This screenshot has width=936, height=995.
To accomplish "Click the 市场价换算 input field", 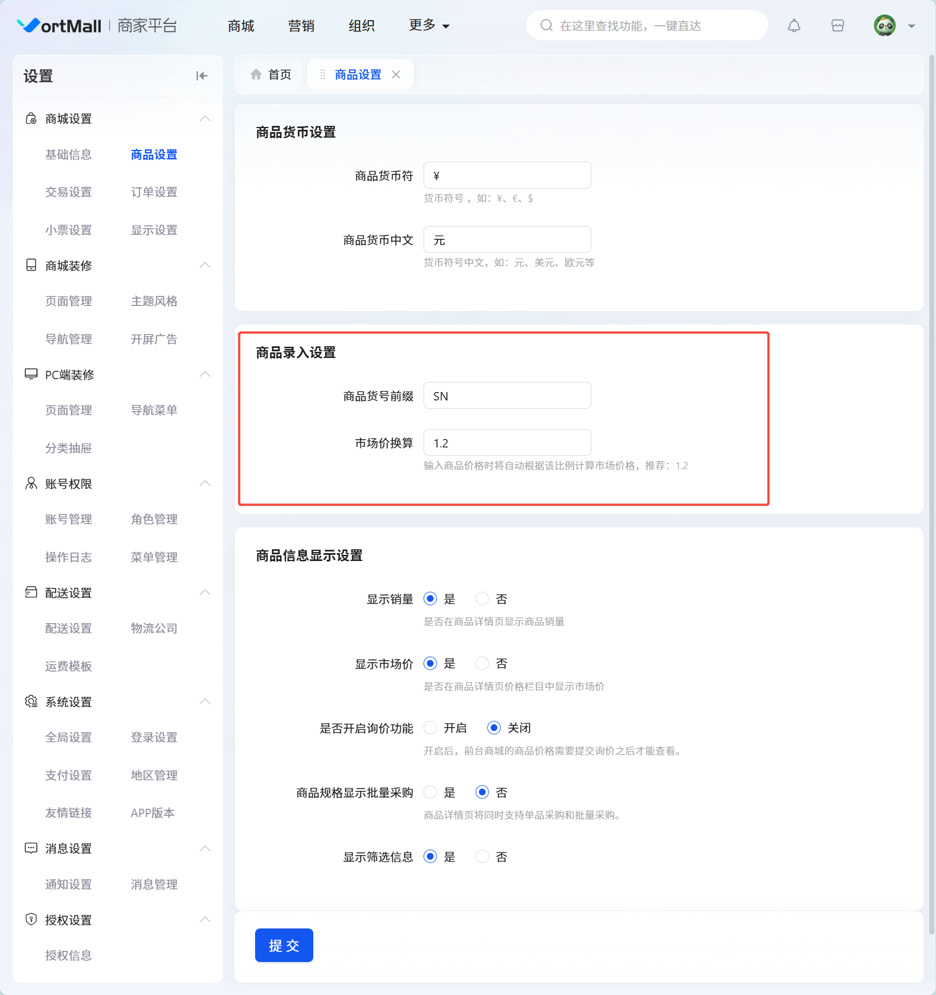I will point(507,443).
